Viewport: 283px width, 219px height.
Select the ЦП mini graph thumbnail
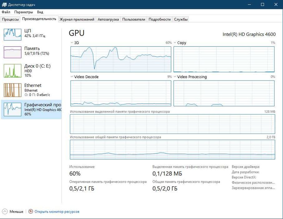pos(12,34)
